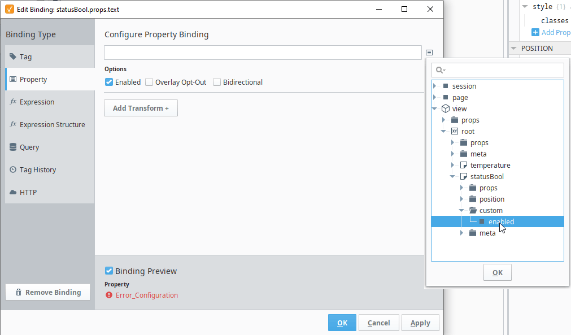Screen dimensions: 571x335
Task: Collapse the statusBool component node
Action: pyautogui.click(x=452, y=176)
